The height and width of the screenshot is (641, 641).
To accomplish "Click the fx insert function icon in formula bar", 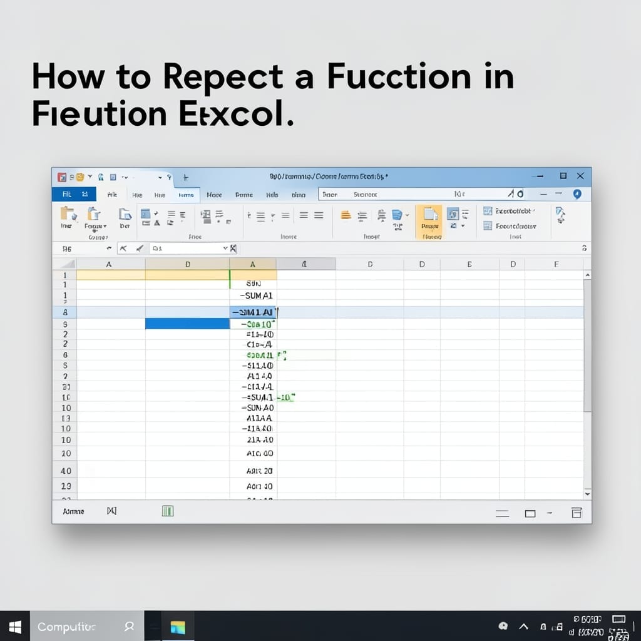I will [233, 248].
